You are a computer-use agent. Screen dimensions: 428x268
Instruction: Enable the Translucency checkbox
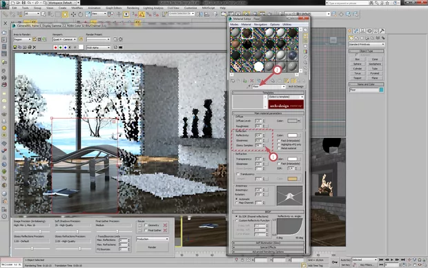[237, 174]
